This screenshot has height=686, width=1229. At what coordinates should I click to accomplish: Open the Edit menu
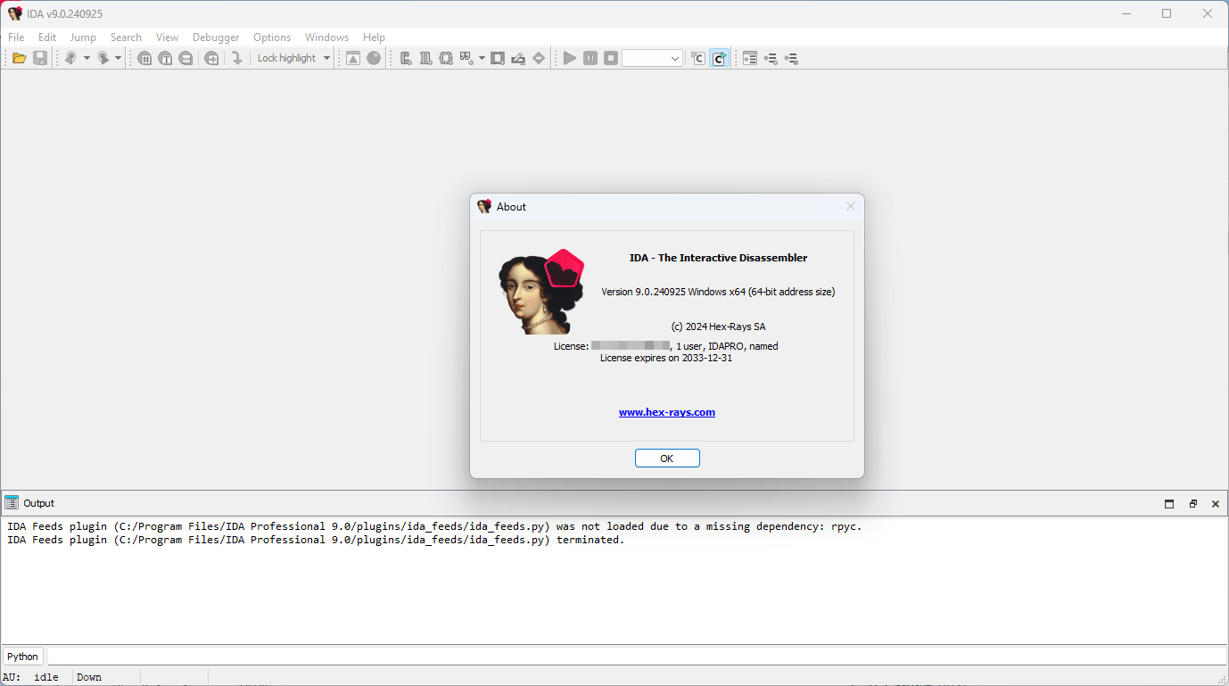tap(47, 37)
